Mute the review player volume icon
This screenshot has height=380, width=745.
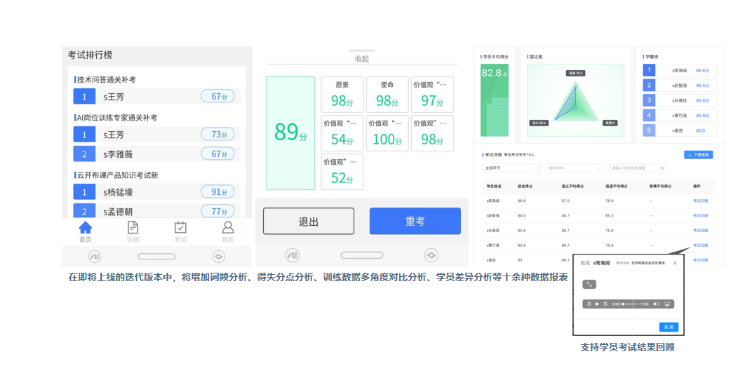[656, 304]
